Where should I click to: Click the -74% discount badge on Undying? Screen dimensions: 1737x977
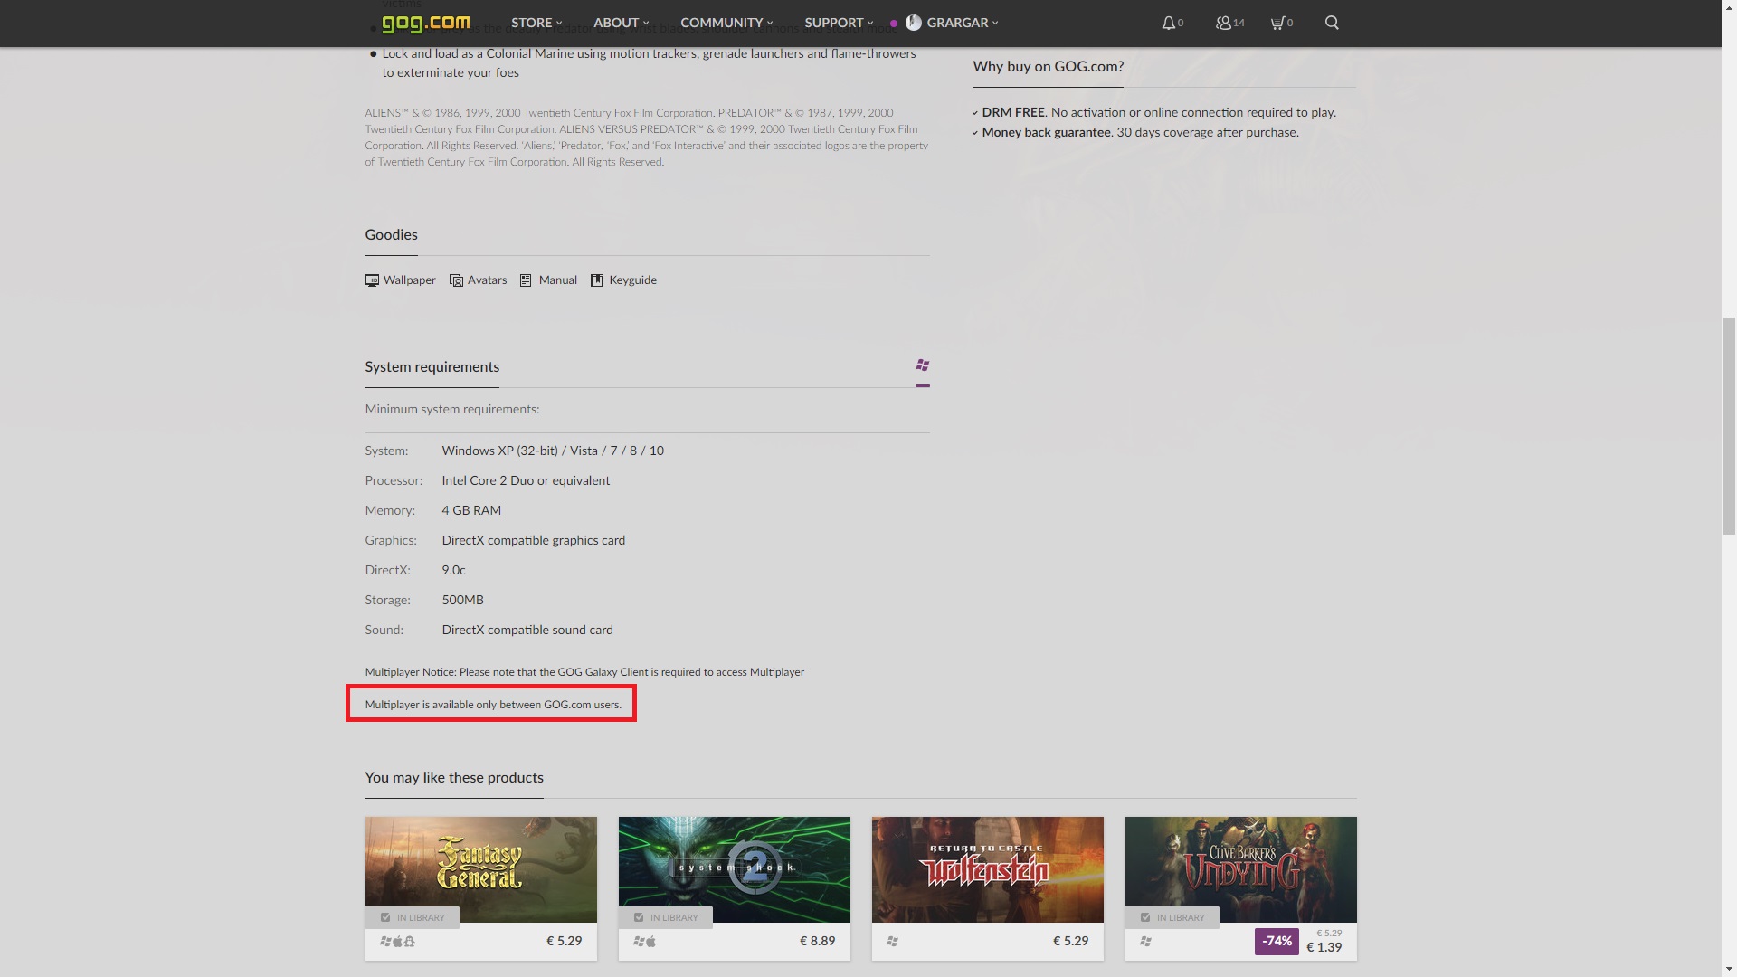click(x=1277, y=941)
